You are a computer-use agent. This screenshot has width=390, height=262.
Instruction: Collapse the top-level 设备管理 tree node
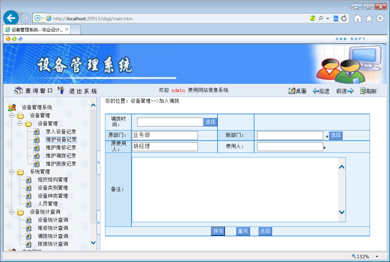point(12,115)
